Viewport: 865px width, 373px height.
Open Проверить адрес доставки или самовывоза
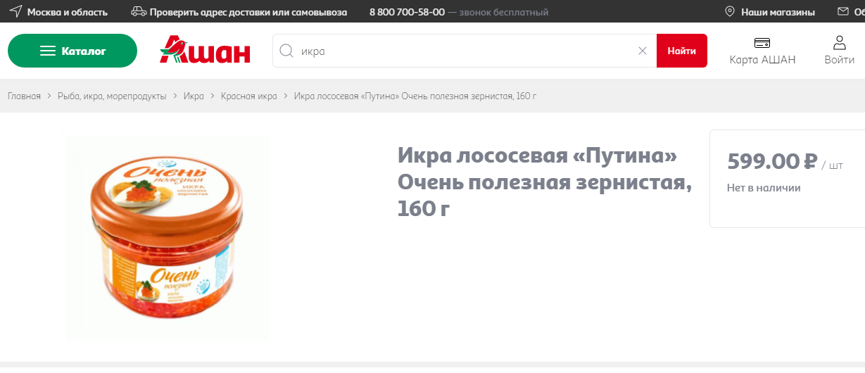(248, 12)
